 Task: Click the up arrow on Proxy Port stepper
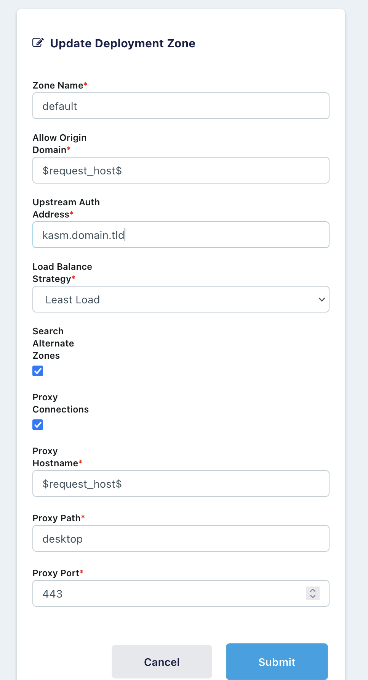pyautogui.click(x=312, y=590)
